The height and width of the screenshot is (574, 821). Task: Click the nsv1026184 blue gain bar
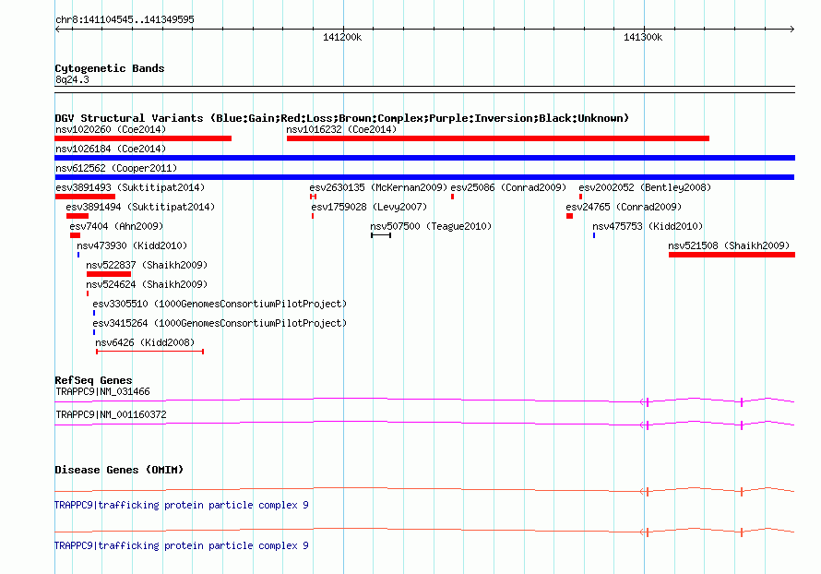424,158
